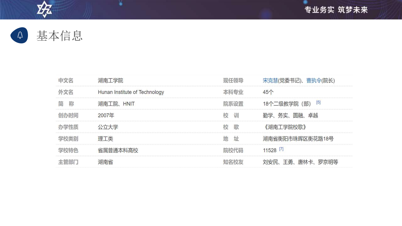Click the 2007年 founding year value
The width and height of the screenshot is (402, 226).
(x=106, y=116)
